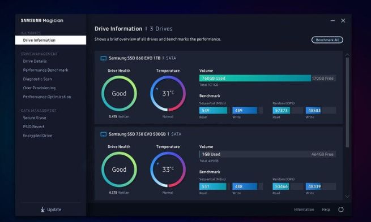Click the Update download arrow icon
Viewport: 371px width, 222px height.
click(42, 210)
